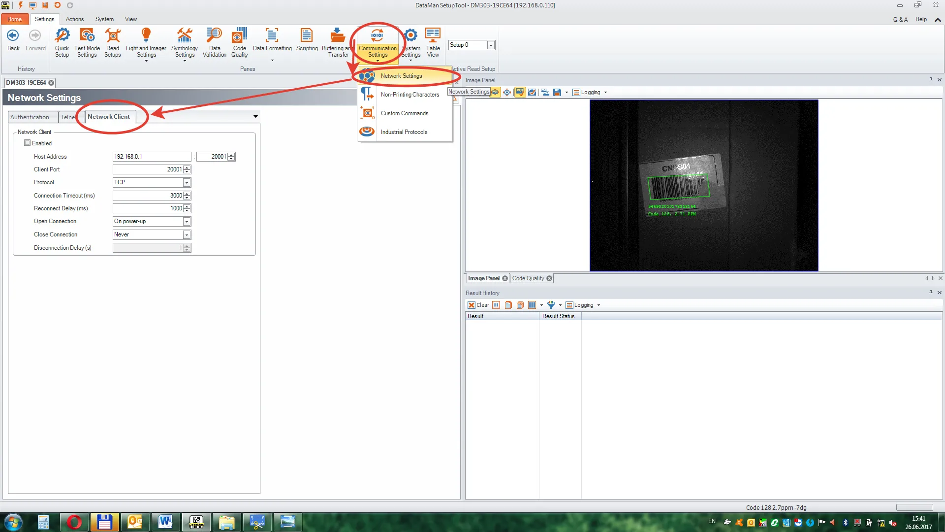
Task: Expand the Close Connection dropdown
Action: pos(187,235)
